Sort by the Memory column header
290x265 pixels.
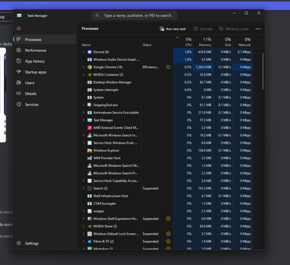click(203, 42)
